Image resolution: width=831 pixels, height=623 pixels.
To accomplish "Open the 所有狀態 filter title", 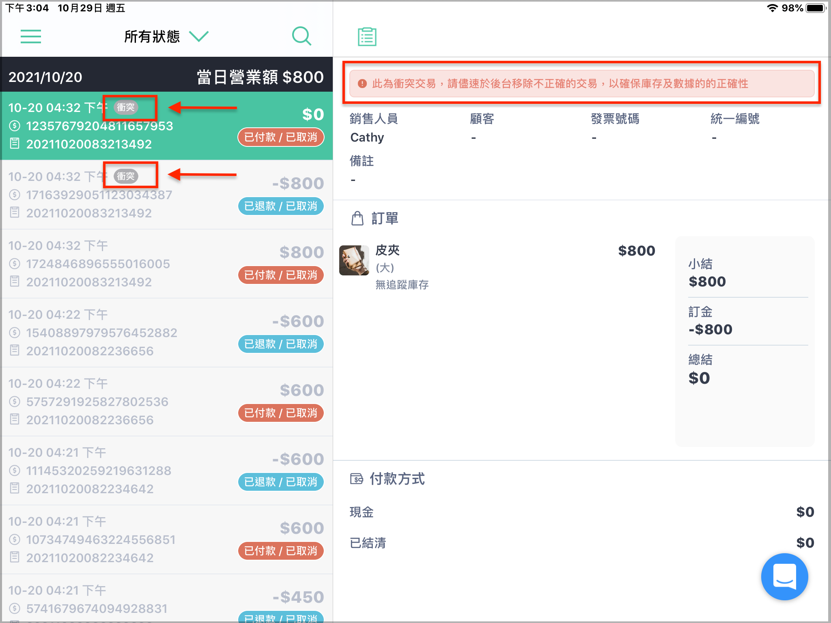I will (152, 37).
